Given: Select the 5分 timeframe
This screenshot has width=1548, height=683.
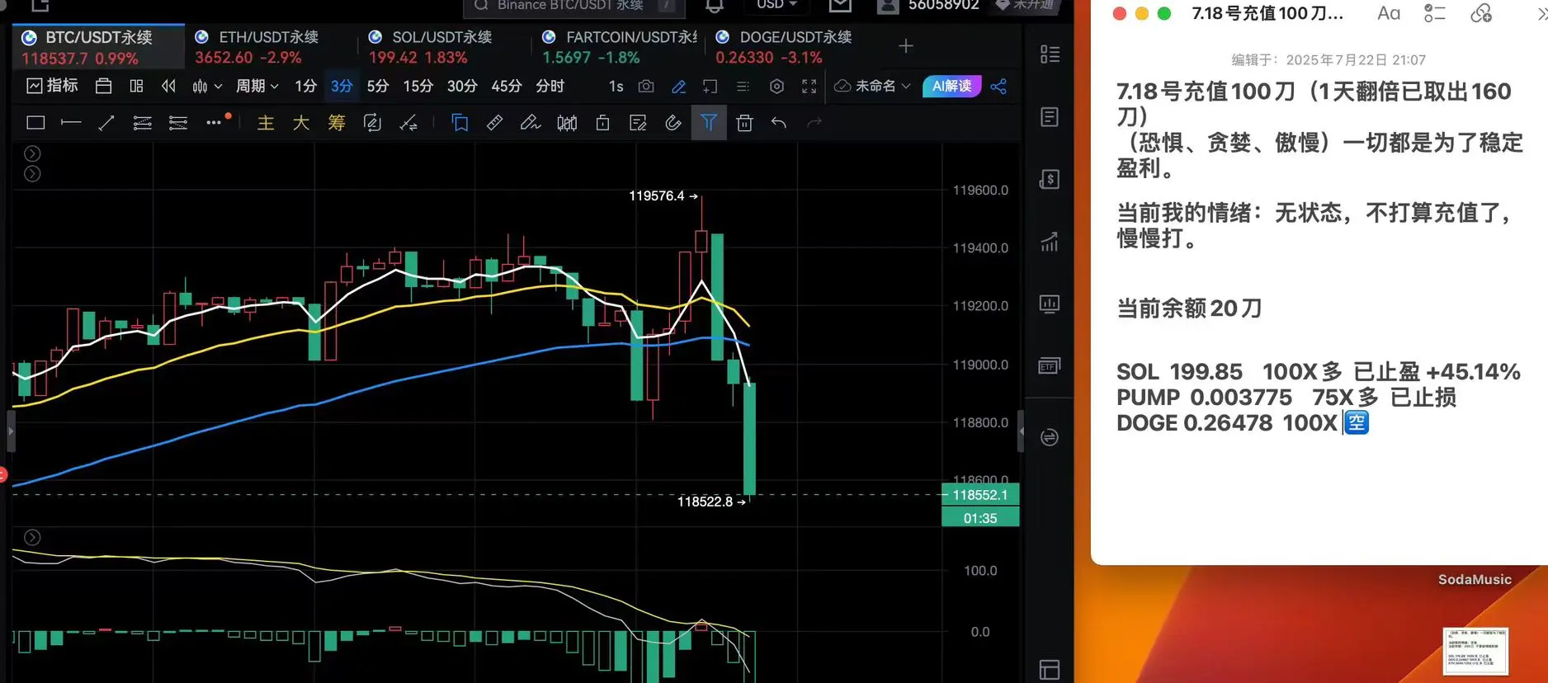Looking at the screenshot, I should click(378, 86).
